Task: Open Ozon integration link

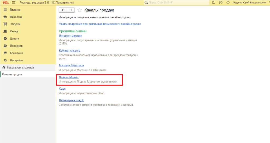Action: click(x=62, y=89)
